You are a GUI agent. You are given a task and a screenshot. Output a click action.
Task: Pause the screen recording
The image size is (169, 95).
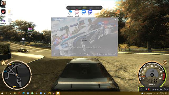(x=146, y=89)
